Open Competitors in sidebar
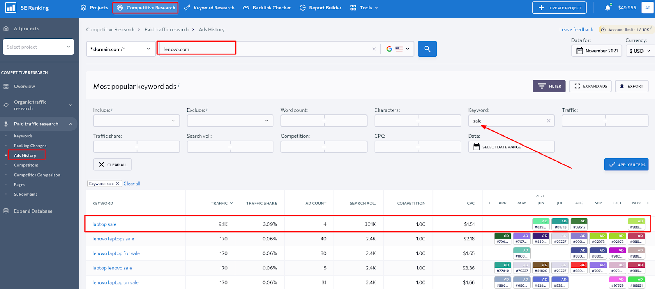 click(x=26, y=165)
